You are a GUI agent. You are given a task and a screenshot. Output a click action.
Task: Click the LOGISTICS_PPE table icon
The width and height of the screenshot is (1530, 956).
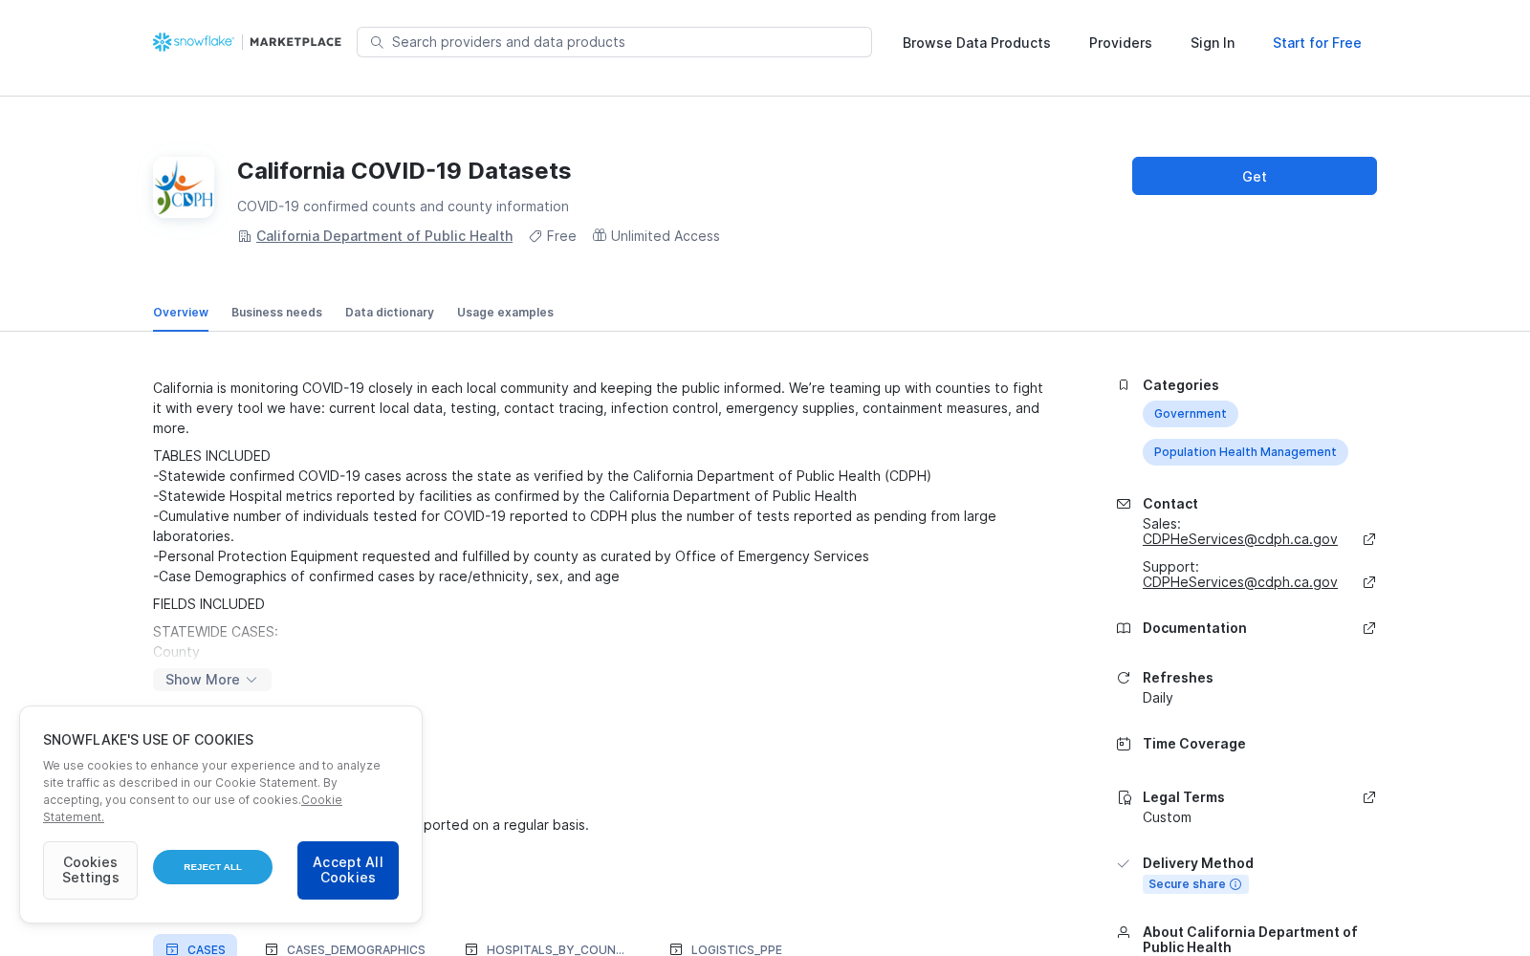[676, 949]
